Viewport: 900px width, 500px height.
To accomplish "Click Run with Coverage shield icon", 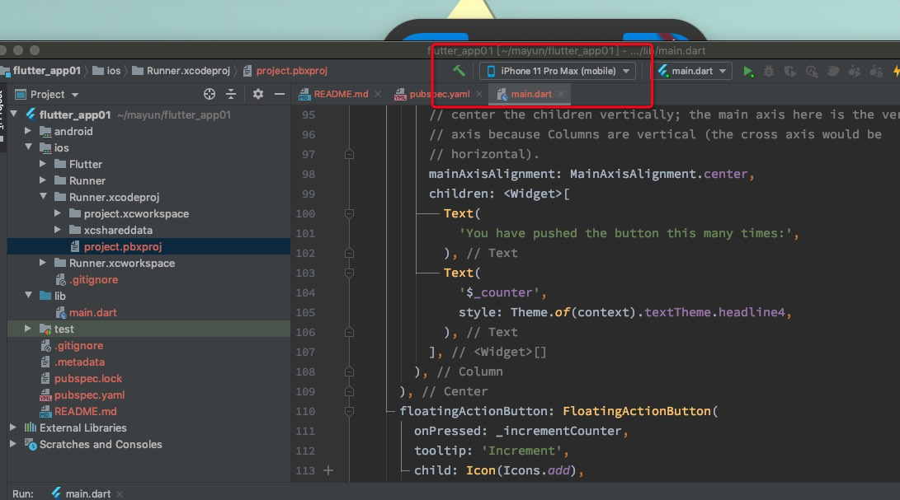I will 789,71.
